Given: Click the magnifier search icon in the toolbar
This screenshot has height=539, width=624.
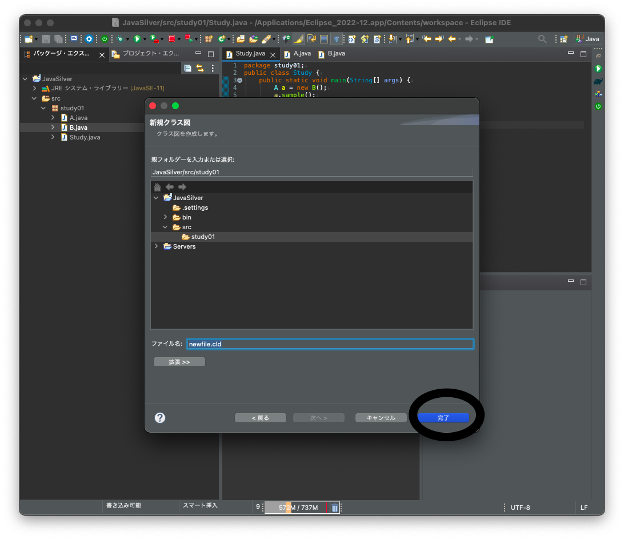Looking at the screenshot, I should tap(542, 39).
